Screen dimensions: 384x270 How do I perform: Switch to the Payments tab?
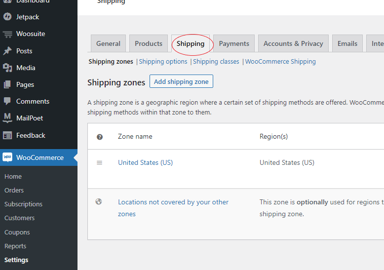coord(234,43)
